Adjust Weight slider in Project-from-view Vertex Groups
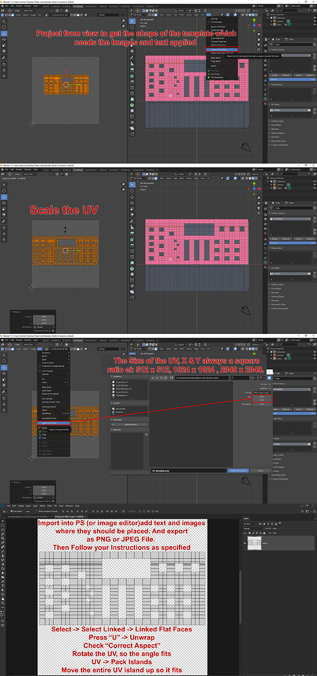This screenshot has height=676, width=317. coord(293,80)
